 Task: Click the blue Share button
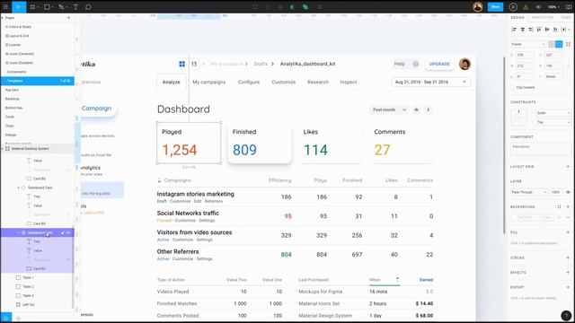(x=495, y=6)
